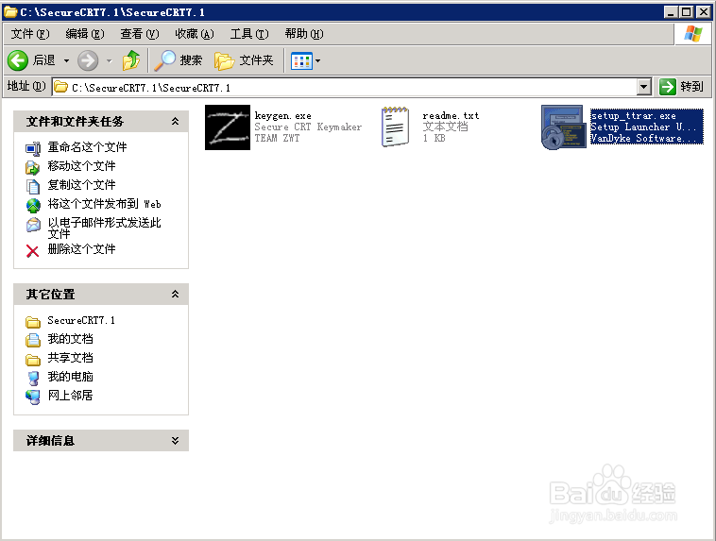
Task: Click the move file icon
Action: pyautogui.click(x=33, y=167)
